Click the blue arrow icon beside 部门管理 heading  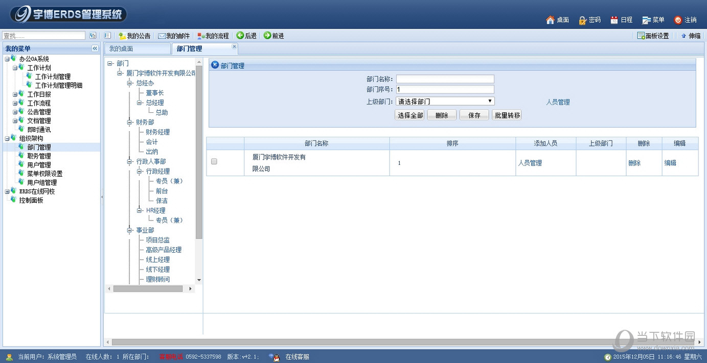pyautogui.click(x=215, y=65)
